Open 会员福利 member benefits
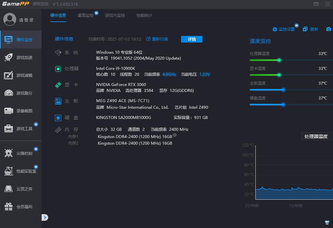Viewport: 333px width, 228px height. point(21,207)
